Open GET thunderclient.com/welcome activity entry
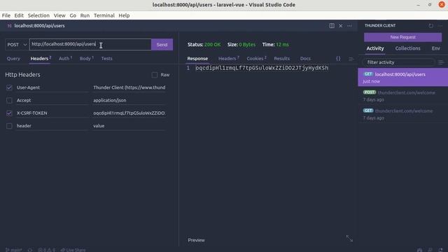448x252 pixels. 403,114
